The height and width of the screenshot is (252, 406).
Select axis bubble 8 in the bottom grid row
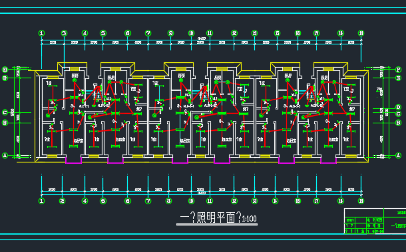pos(168,201)
